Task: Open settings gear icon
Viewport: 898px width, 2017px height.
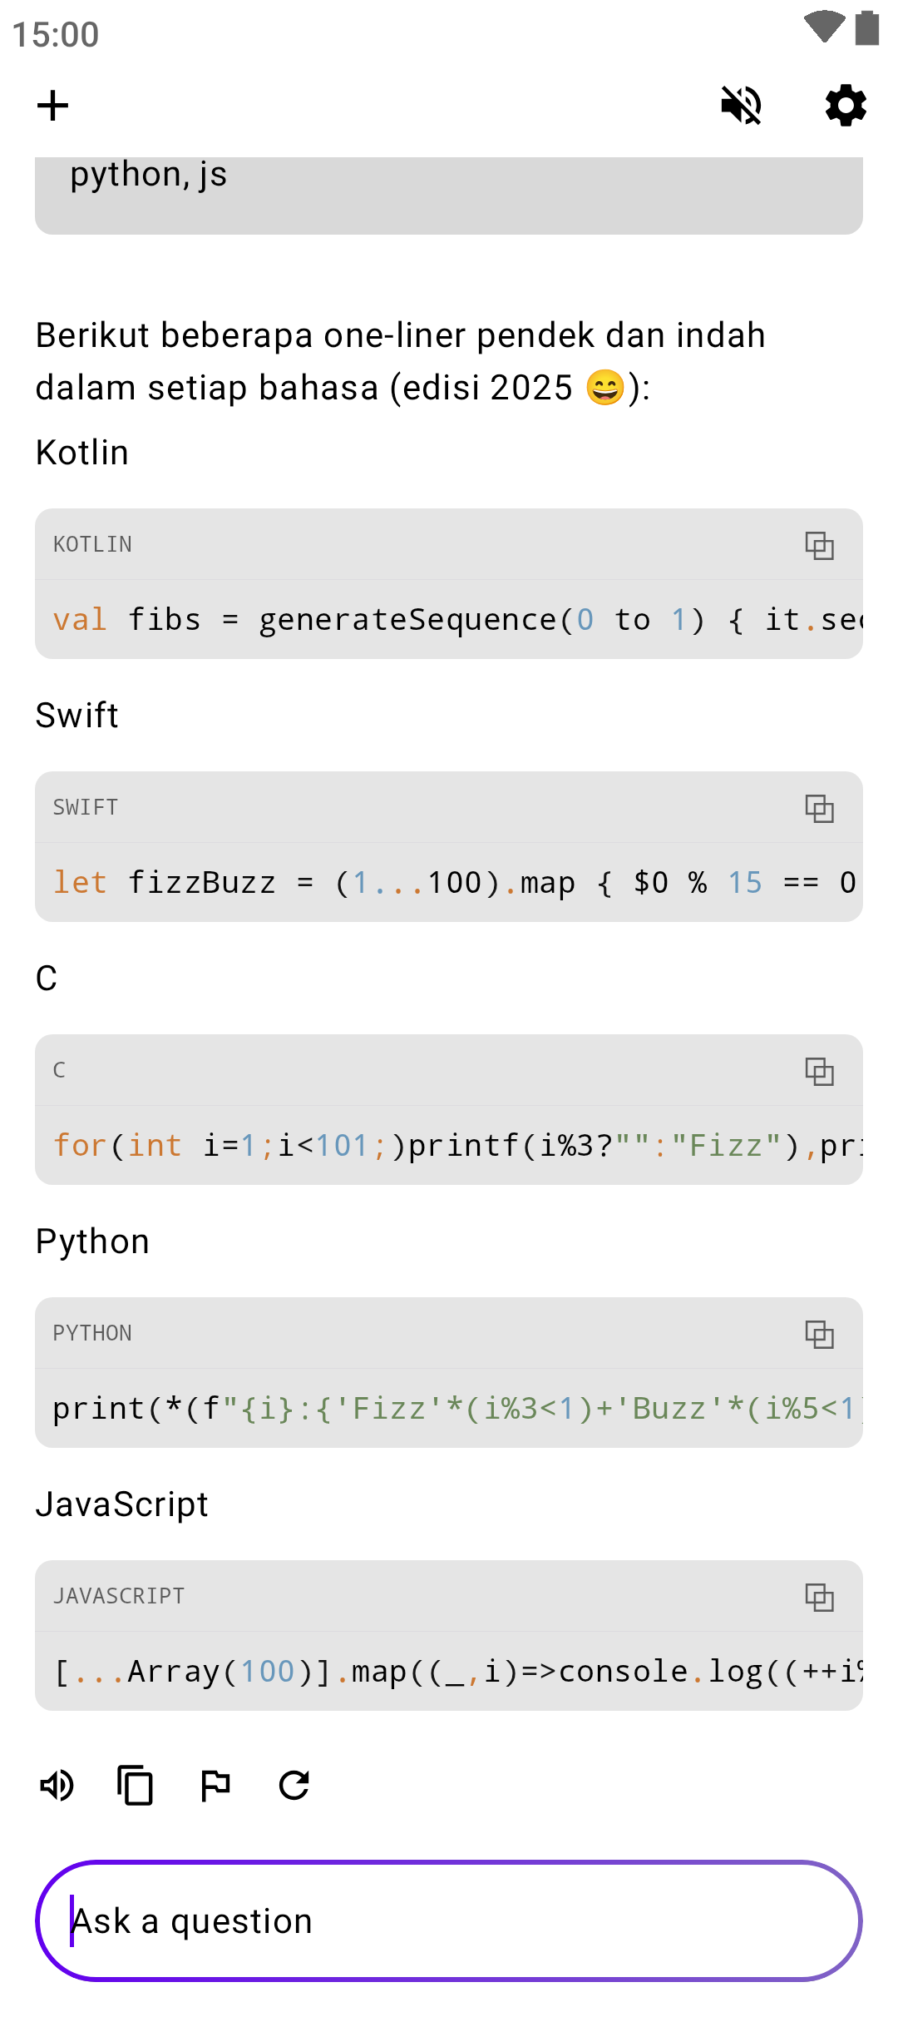Action: tap(846, 106)
